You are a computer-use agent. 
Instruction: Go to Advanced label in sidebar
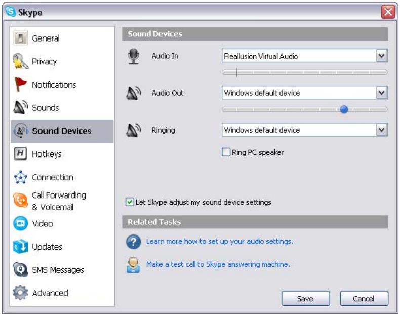(50, 293)
